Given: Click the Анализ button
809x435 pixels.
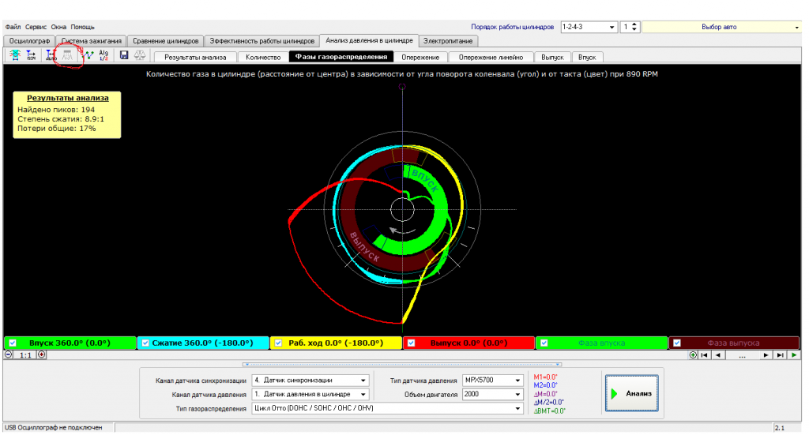Looking at the screenshot, I should tap(631, 393).
